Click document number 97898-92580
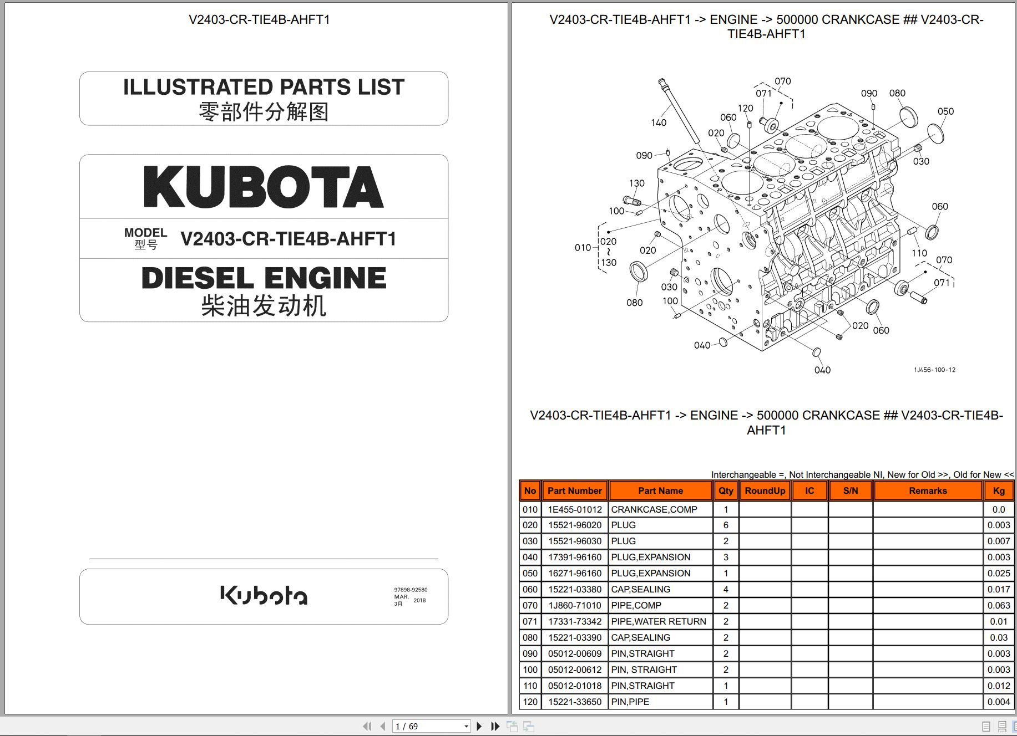 click(x=411, y=590)
